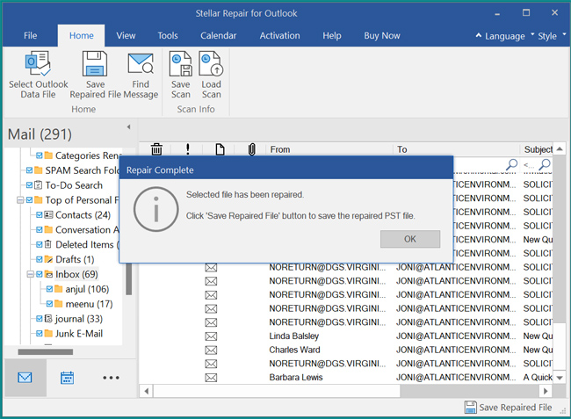This screenshot has width=571, height=419.
Task: Toggle Categories folder checkbox
Action: 40,155
